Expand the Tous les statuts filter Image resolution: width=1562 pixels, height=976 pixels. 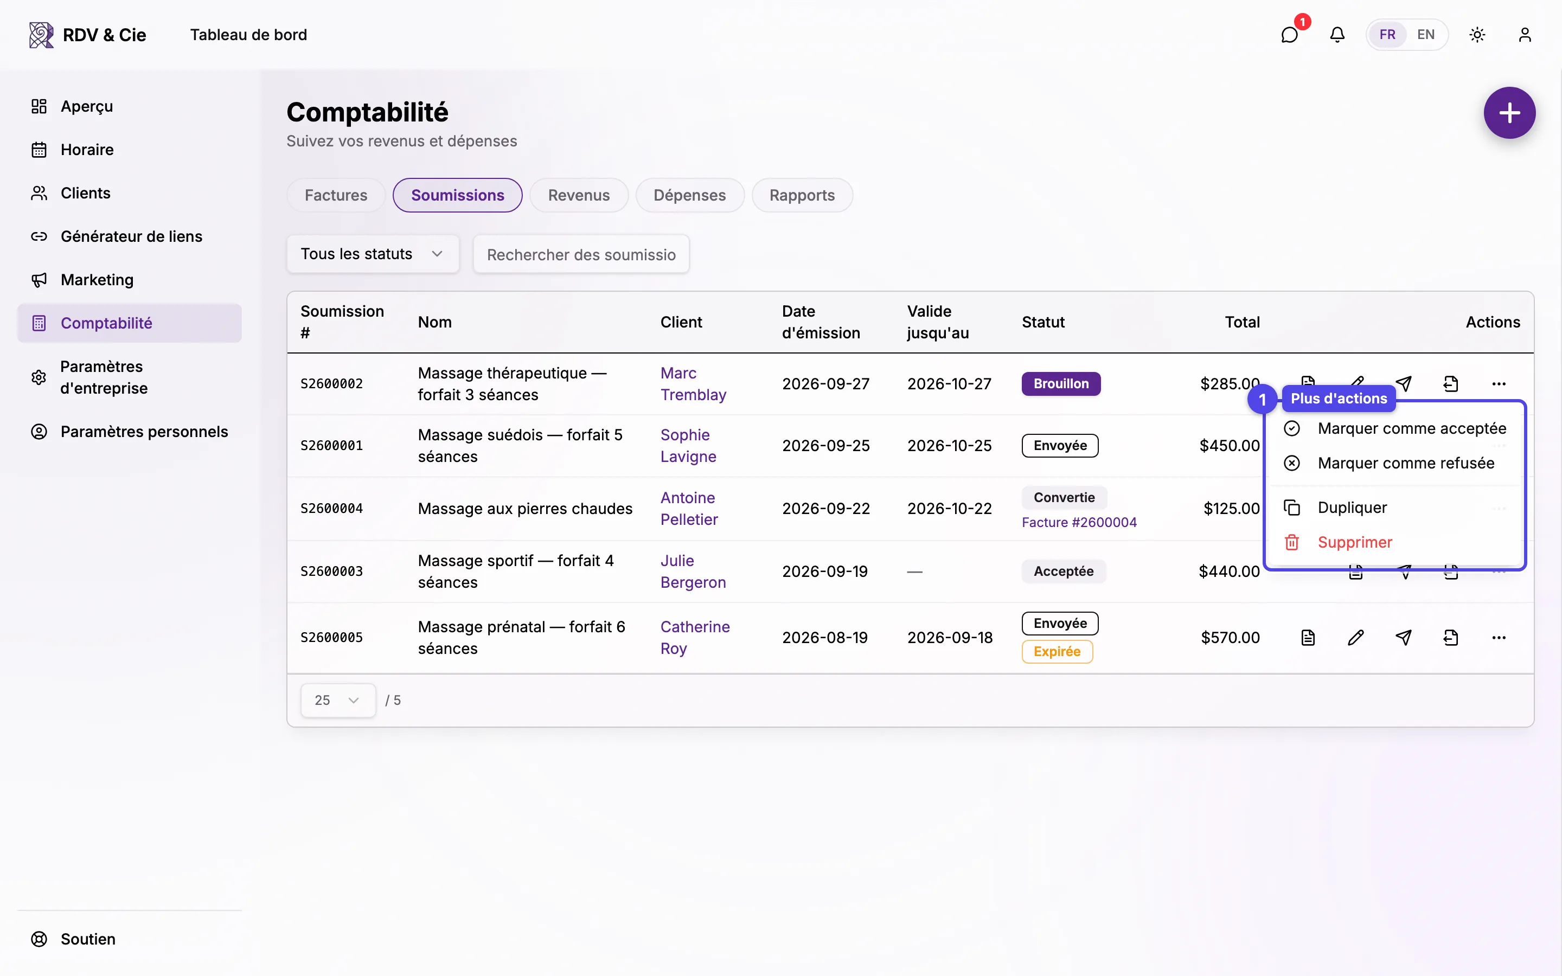373,254
